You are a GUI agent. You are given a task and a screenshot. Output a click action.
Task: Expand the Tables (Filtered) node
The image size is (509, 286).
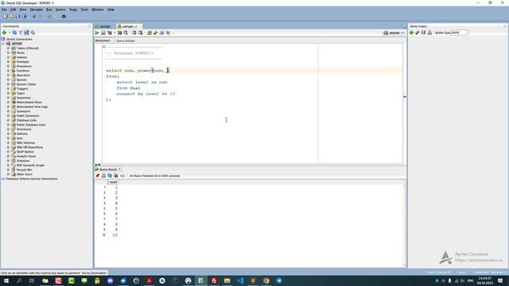tap(8, 48)
